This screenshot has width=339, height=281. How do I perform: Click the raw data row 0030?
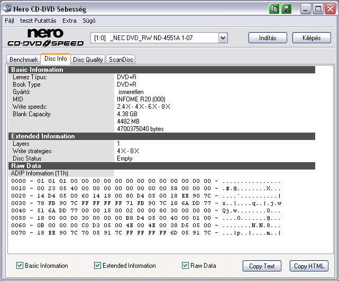146,203
